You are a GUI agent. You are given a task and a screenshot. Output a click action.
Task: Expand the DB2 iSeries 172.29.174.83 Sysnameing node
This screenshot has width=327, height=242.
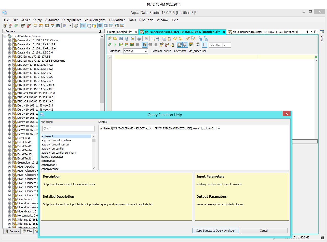click(x=10, y=61)
